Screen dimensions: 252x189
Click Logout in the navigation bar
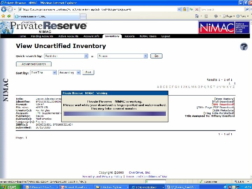coord(166,36)
